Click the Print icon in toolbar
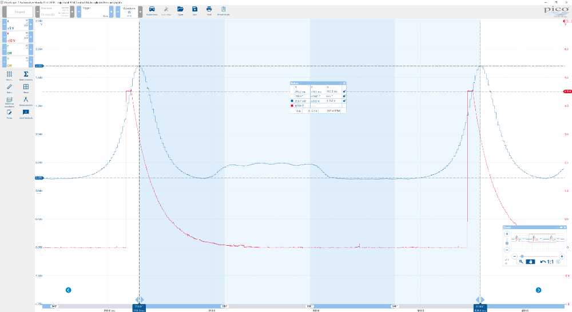 click(209, 10)
